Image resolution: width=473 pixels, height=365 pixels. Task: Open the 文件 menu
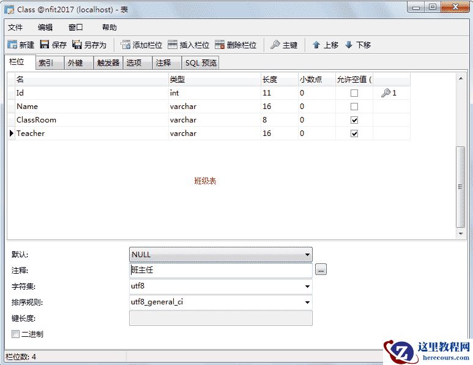point(15,28)
